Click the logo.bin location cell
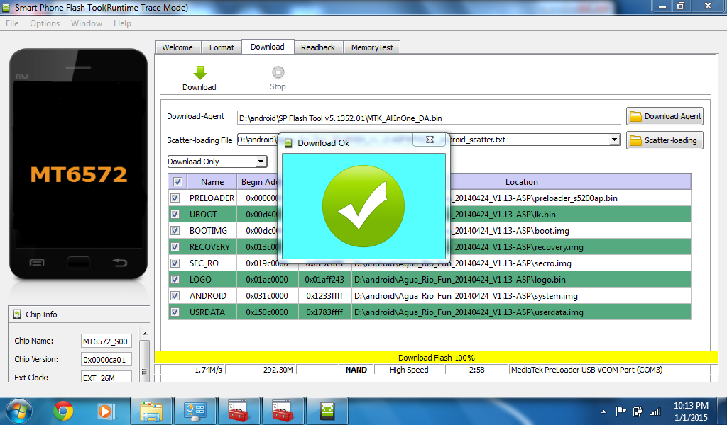This screenshot has width=727, height=425. click(x=521, y=279)
